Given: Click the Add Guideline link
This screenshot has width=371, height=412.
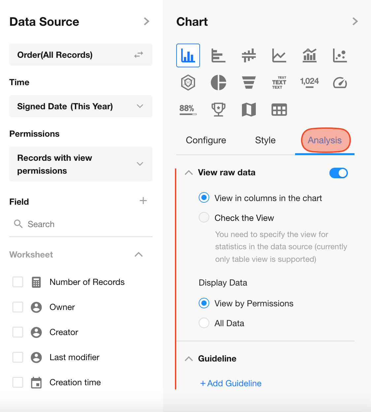Looking at the screenshot, I should [x=231, y=383].
